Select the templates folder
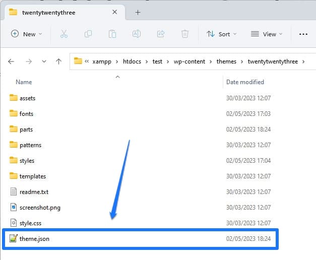Viewport: 316px width, 260px height. pyautogui.click(x=32, y=176)
